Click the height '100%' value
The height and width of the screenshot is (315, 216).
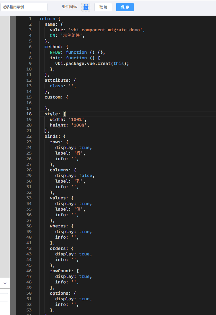click(79, 125)
